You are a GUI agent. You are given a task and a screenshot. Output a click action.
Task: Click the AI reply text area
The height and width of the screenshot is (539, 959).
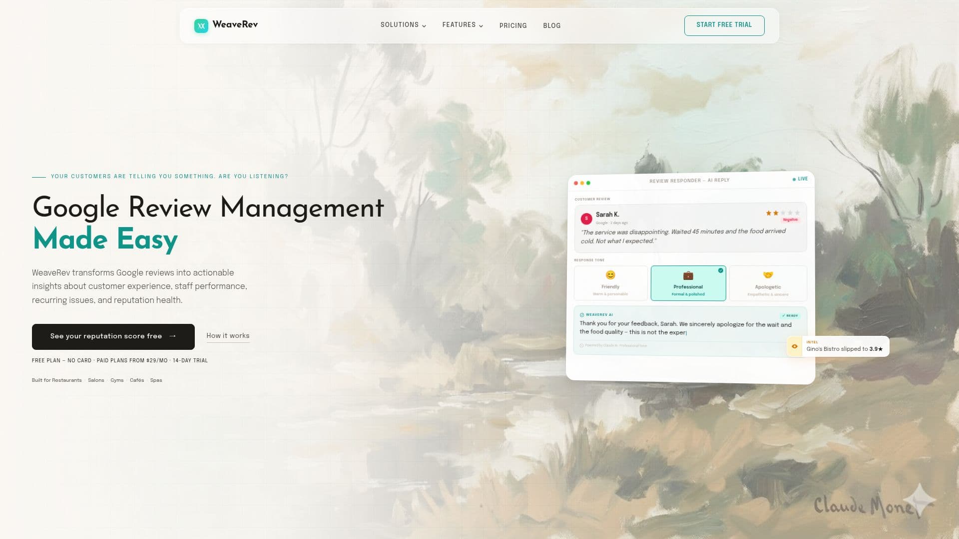tap(685, 328)
